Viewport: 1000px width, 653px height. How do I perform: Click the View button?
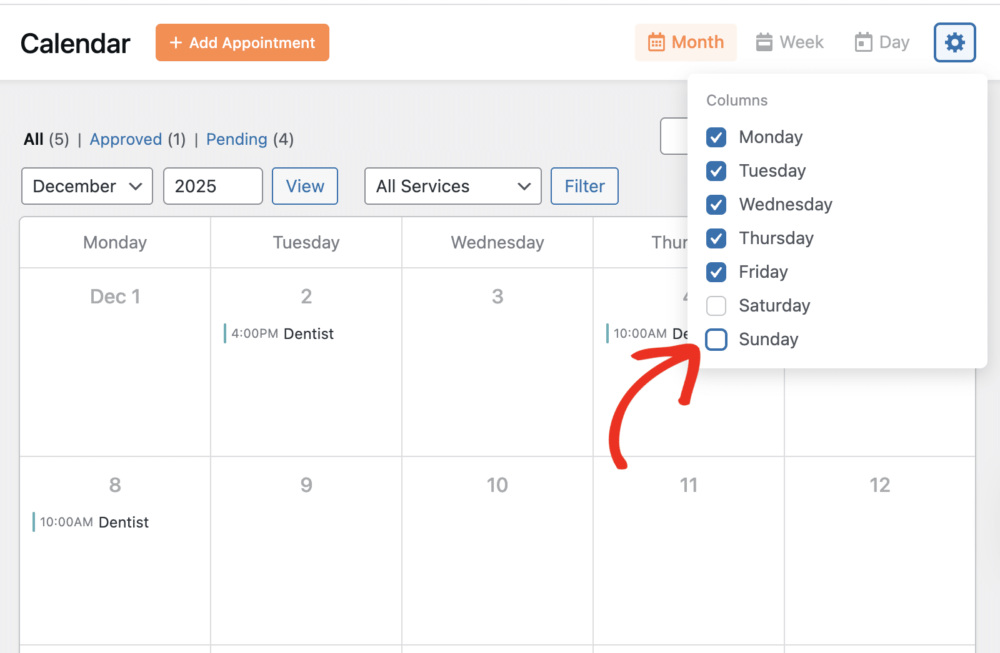(304, 186)
